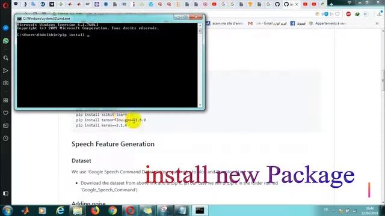Show hidden system tray icons
Screen dimensions: 385x216
coord(334,211)
